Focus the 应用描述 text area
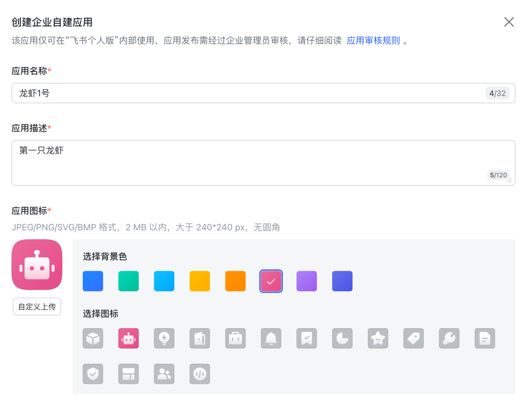Viewport: 528px width, 414px height. (244, 163)
